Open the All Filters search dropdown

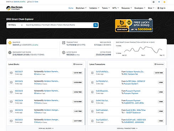(15, 25)
